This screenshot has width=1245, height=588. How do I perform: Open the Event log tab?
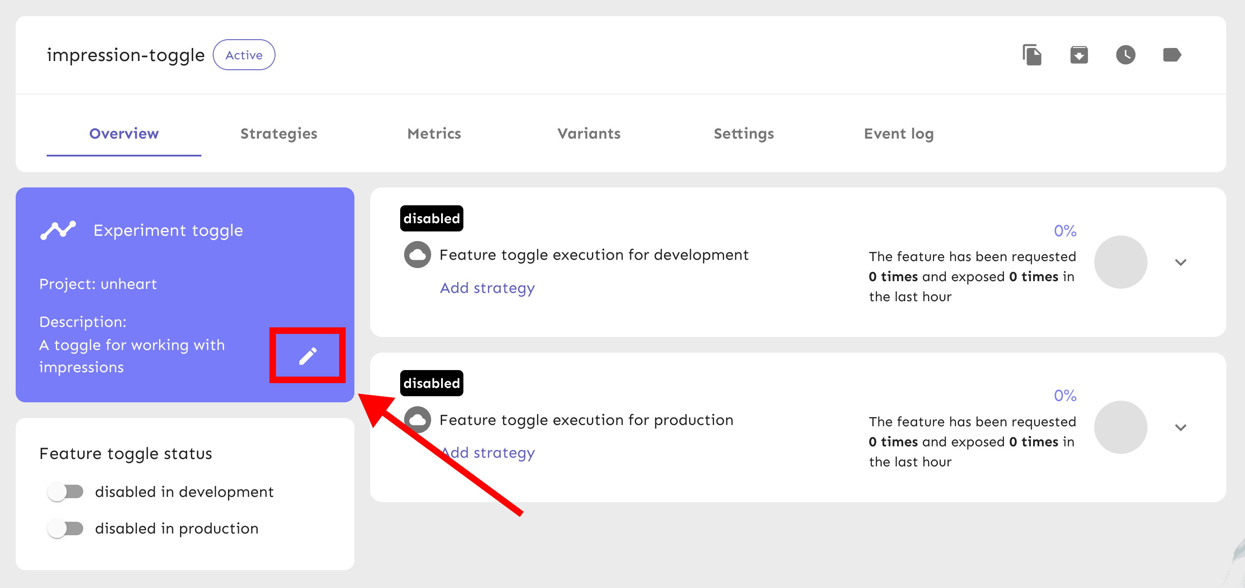pos(898,133)
